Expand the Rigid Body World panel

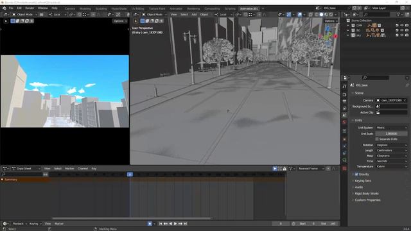point(367,194)
